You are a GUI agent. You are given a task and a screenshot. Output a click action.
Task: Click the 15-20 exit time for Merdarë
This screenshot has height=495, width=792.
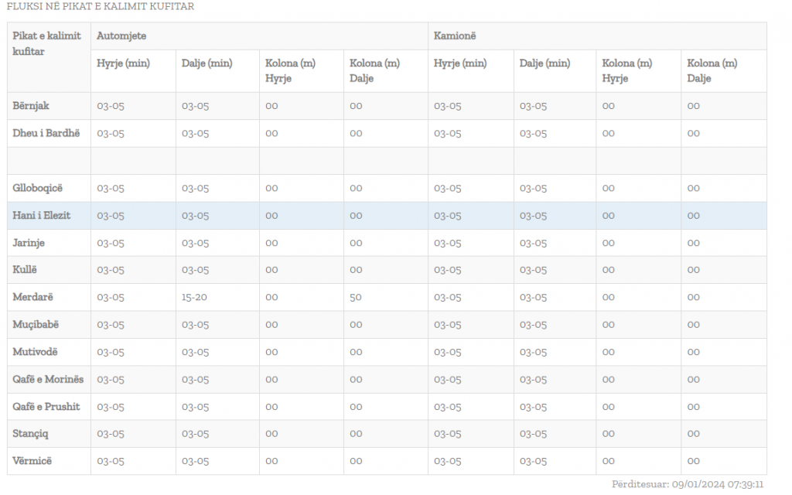[194, 297]
